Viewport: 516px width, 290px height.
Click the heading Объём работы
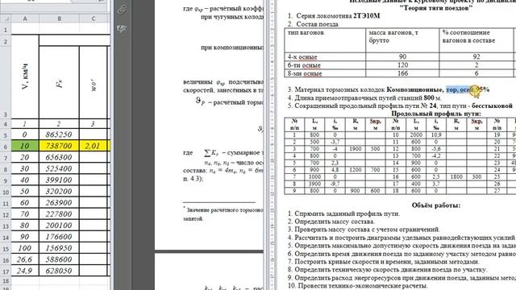pyautogui.click(x=436, y=205)
